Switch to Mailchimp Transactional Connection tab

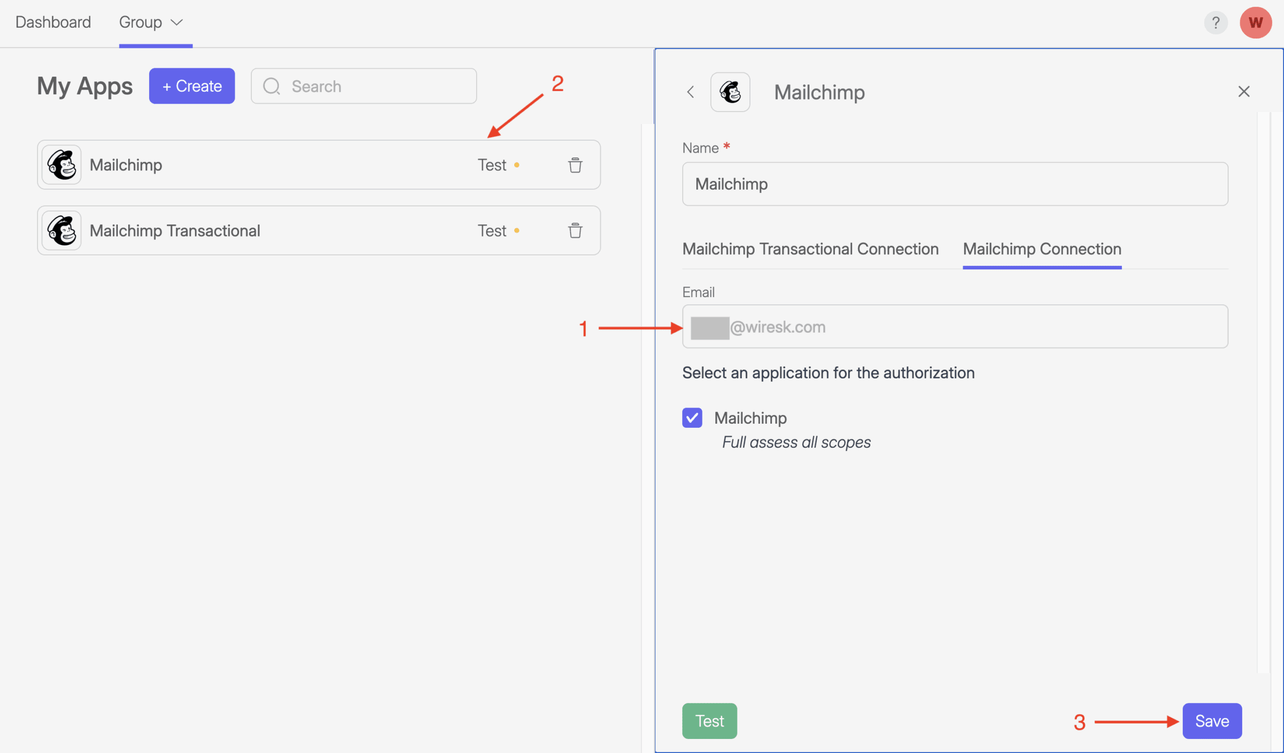point(810,249)
